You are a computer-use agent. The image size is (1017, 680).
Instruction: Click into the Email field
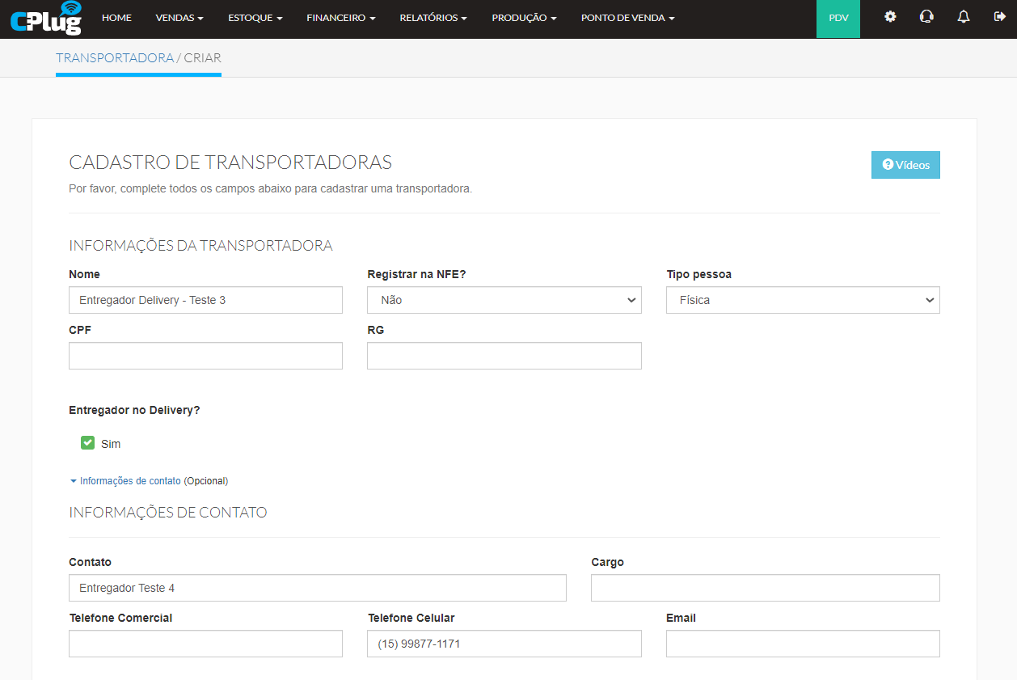[803, 644]
